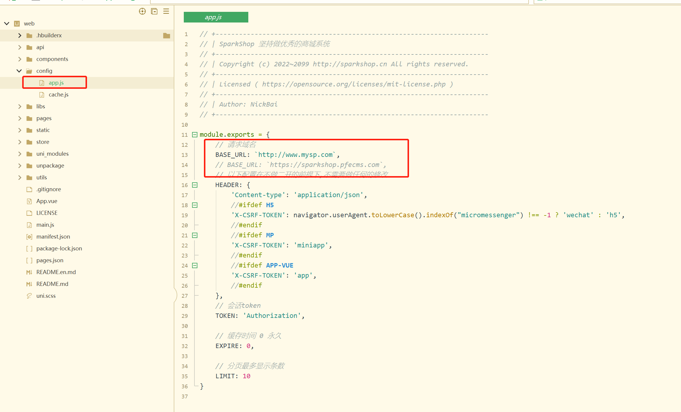Expand the components folder
The width and height of the screenshot is (681, 412).
(20, 59)
